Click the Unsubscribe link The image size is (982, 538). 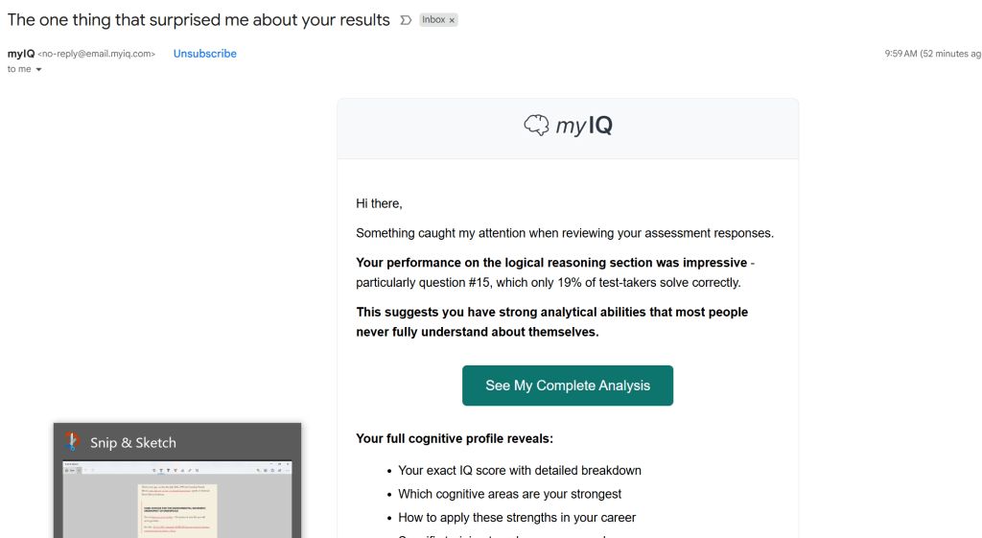204,54
